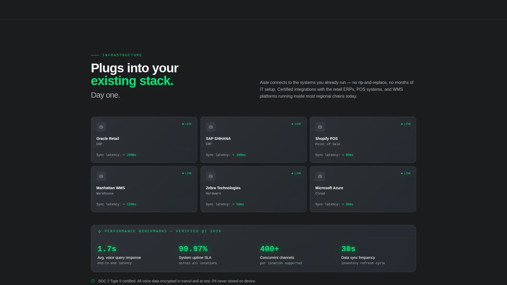Viewport: 507px width, 285px height.
Task: Select the Zebra Technologies integration title
Action: (223, 188)
